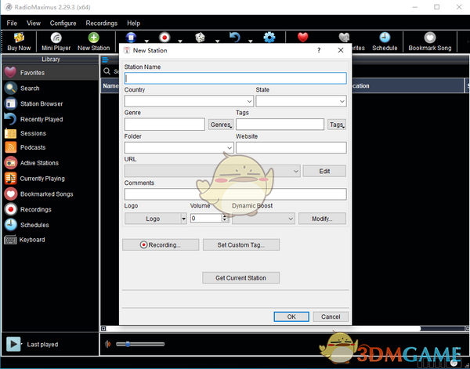The image size is (470, 369).
Task: Confirm with the OK button
Action: [291, 317]
